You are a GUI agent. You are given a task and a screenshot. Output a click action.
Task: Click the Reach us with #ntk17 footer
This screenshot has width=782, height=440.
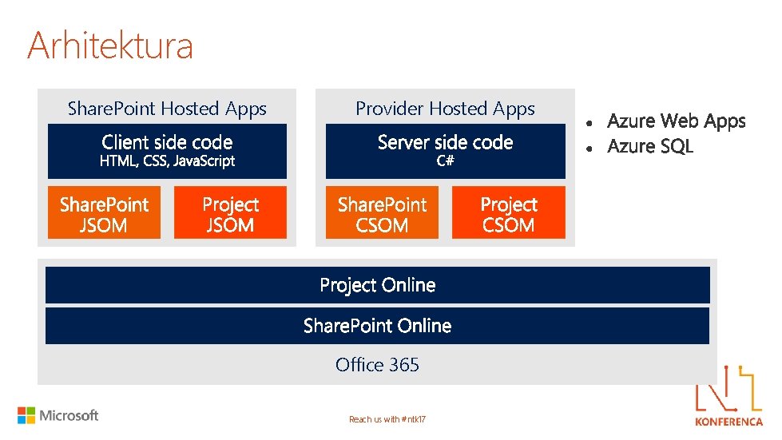[387, 419]
